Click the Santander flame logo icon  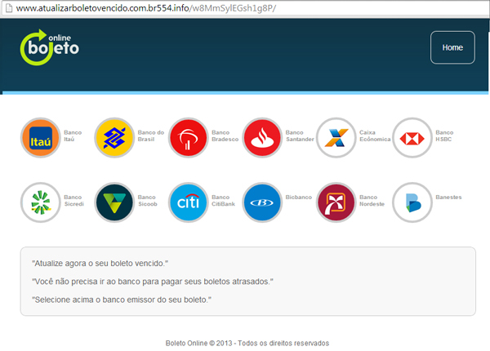262,139
